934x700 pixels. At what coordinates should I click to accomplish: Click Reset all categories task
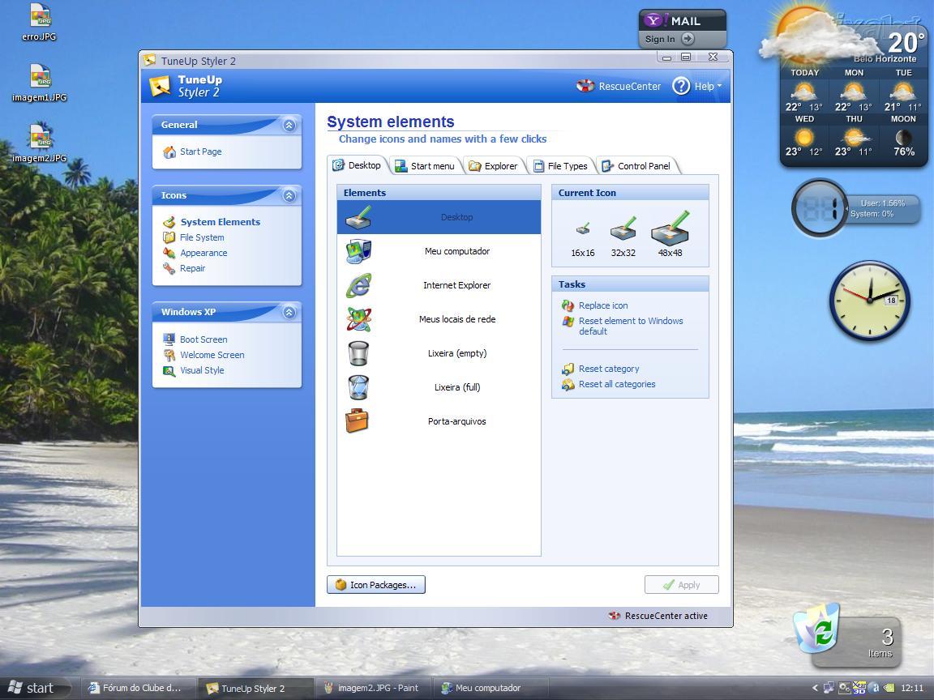(617, 385)
